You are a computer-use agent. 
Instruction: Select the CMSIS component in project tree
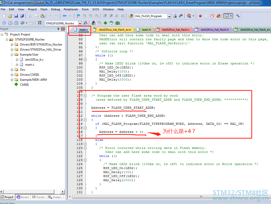(x=24, y=85)
